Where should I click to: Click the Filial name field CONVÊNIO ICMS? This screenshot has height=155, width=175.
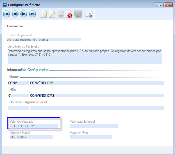97,96
